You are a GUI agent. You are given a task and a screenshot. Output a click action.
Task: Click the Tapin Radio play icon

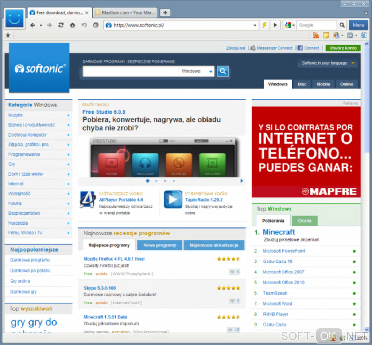[x=173, y=199]
